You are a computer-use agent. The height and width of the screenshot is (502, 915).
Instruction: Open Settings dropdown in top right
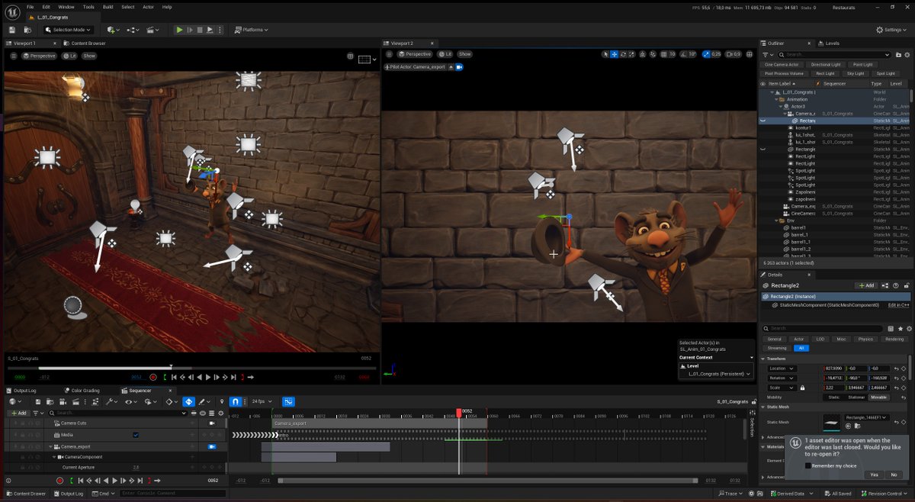891,30
